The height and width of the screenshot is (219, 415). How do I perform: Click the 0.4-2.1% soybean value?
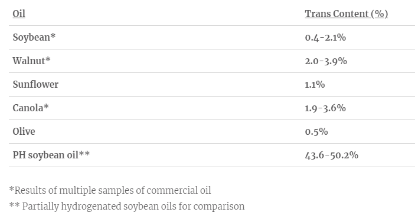325,38
